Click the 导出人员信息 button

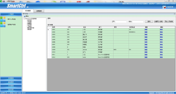[x=169, y=21]
